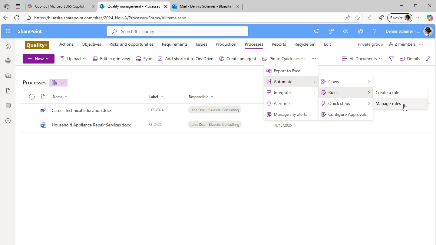The image size is (436, 245).
Task: Go to the Reports navigation tab
Action: pos(279,44)
